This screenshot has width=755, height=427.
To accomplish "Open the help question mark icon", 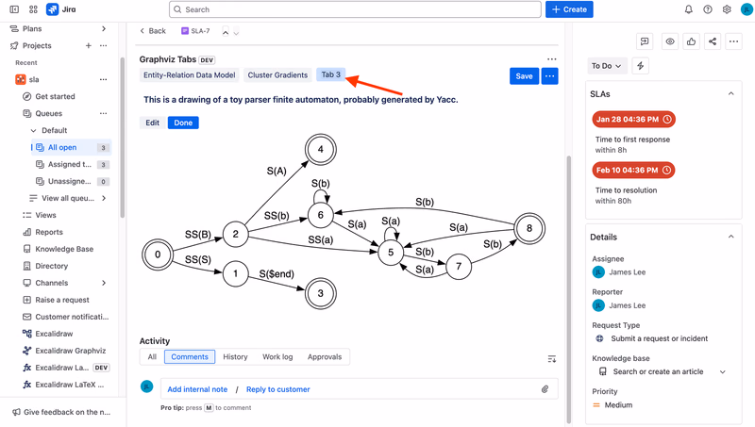I will tap(707, 9).
